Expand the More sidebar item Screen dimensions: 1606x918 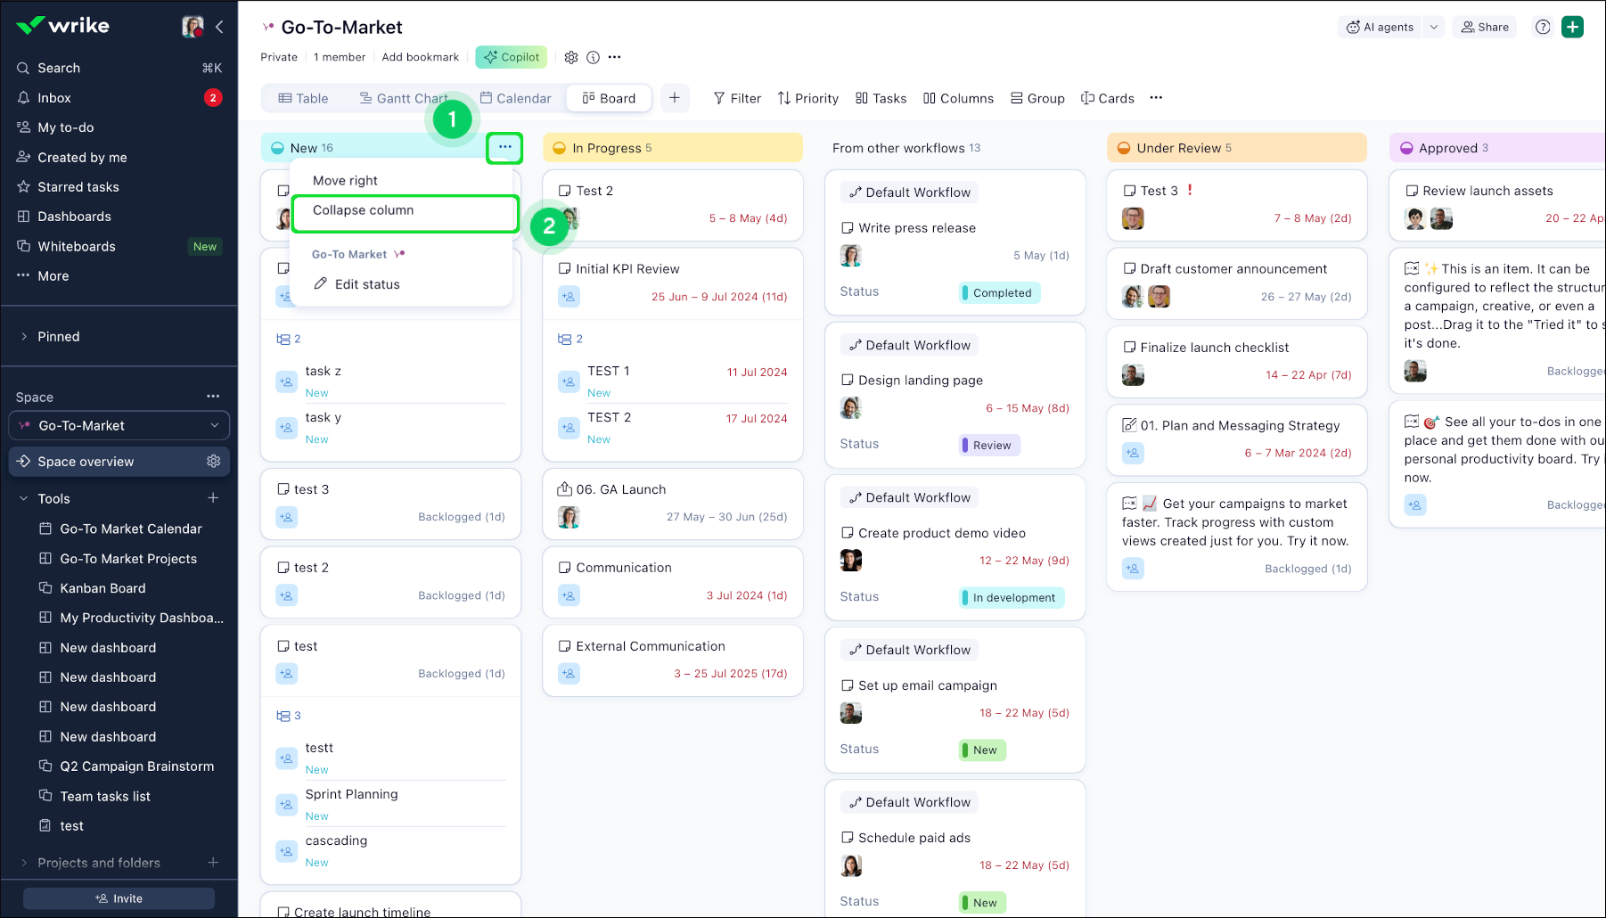[x=53, y=276]
